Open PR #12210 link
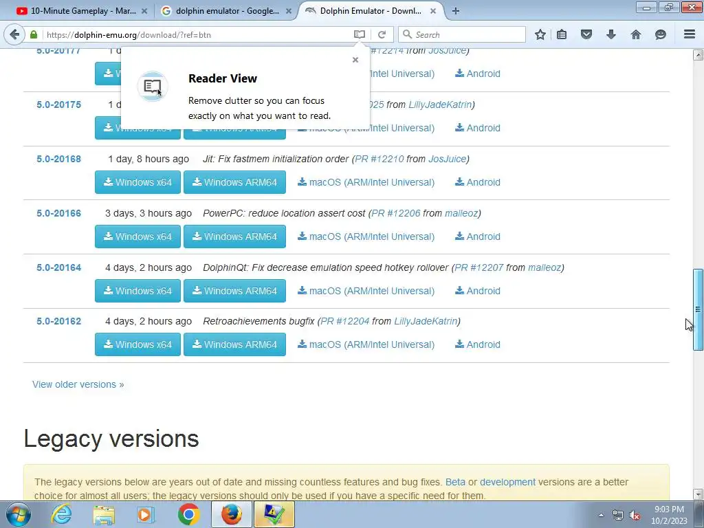 coord(379,159)
